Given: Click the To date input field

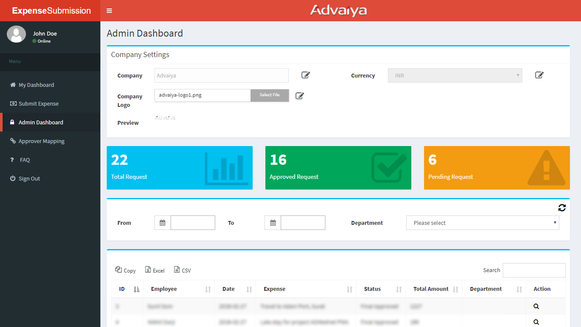Looking at the screenshot, I should tap(303, 223).
